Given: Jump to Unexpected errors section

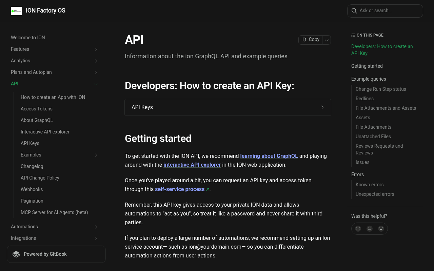Looking at the screenshot, I should click(375, 194).
